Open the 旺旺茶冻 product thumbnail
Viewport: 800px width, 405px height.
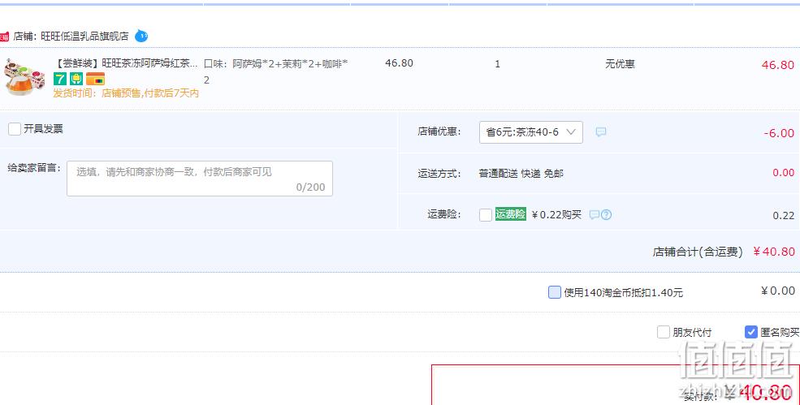24,76
